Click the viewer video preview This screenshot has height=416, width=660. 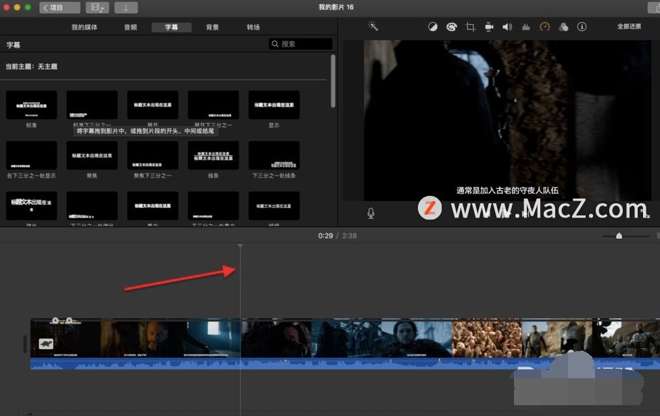pos(508,121)
